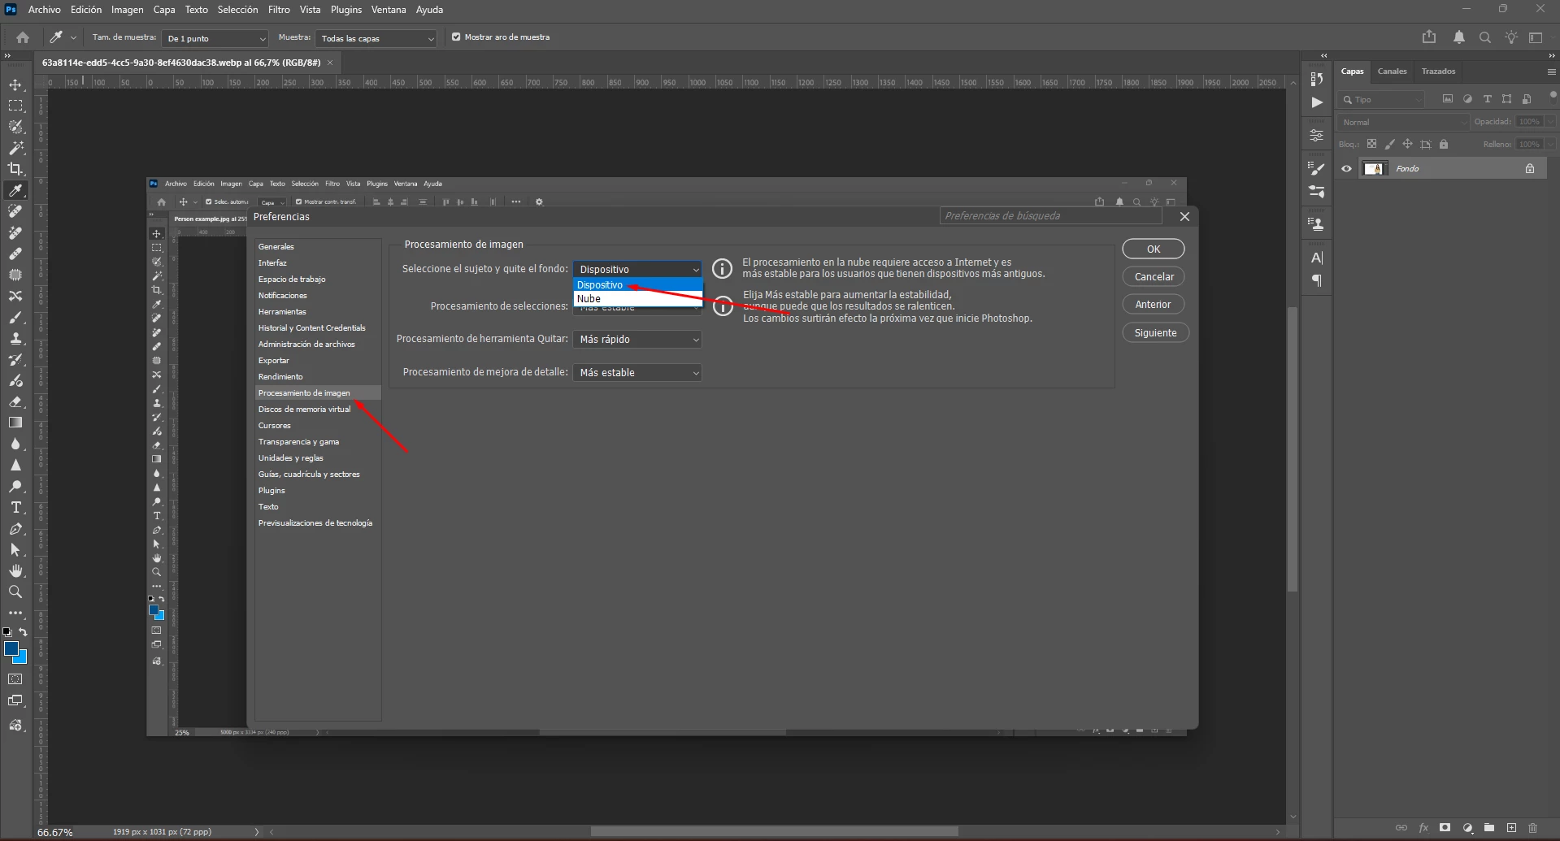
Task: Select the Move tool in left toolbar
Action: click(x=15, y=85)
